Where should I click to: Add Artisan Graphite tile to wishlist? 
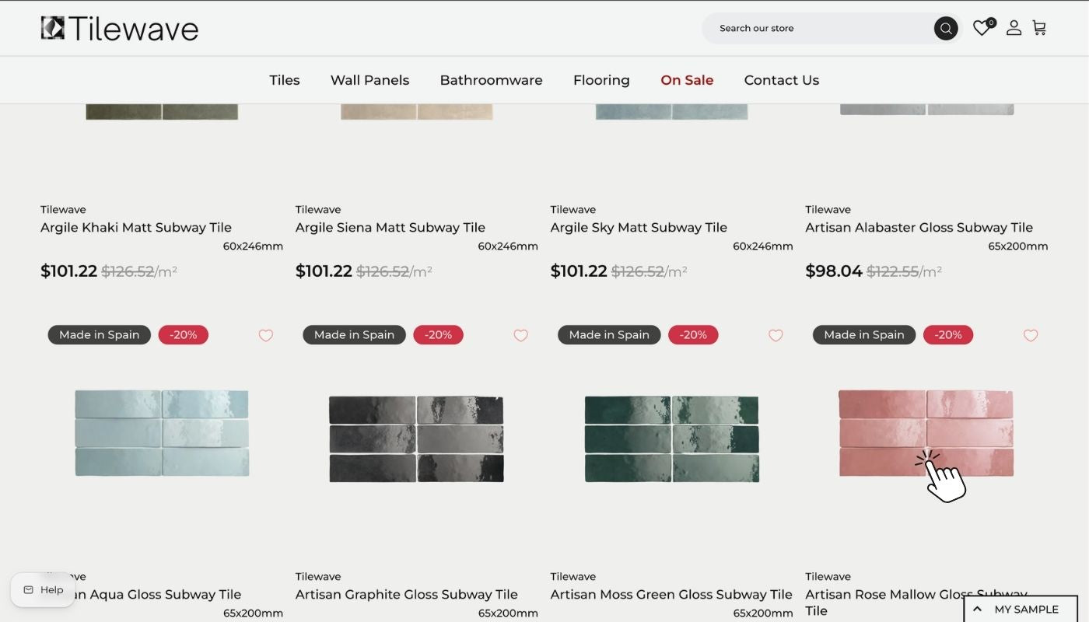pyautogui.click(x=521, y=335)
